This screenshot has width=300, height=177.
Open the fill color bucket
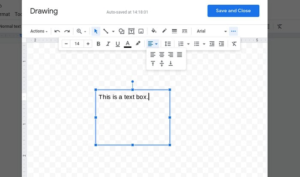point(154,31)
